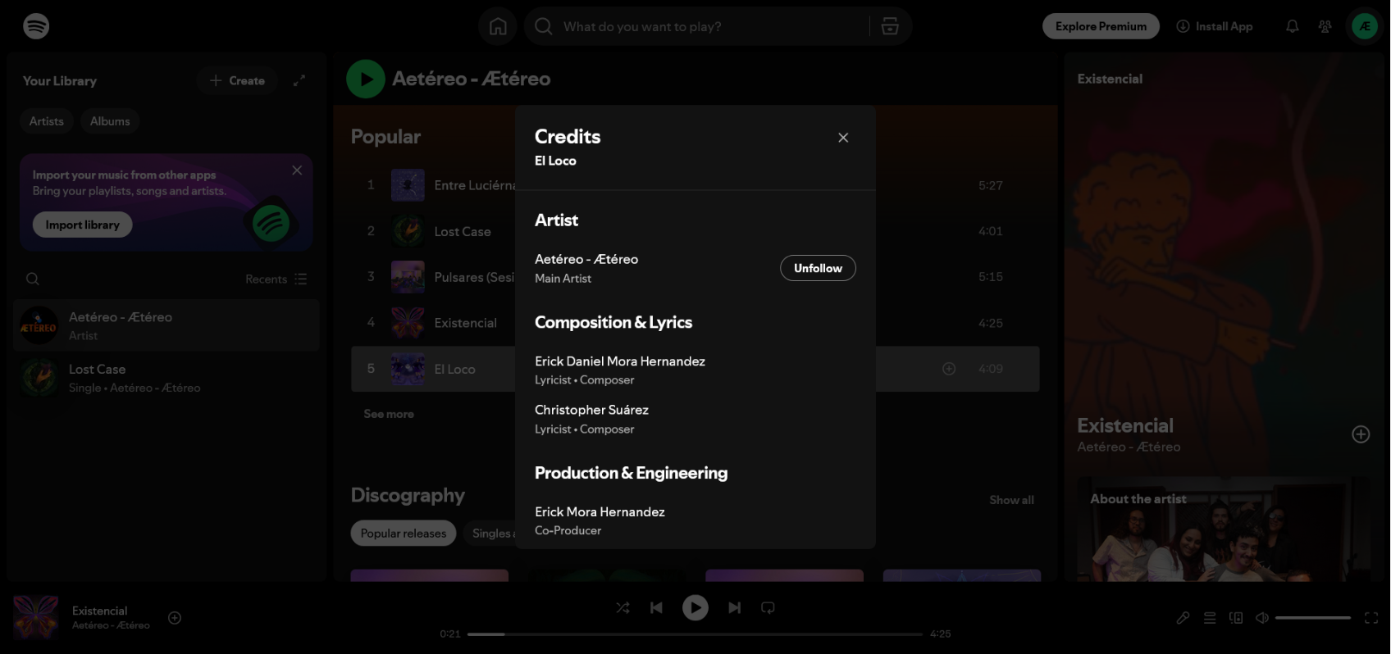
Task: Click Erick Mora Hernandez co-producer credit
Action: 600,512
